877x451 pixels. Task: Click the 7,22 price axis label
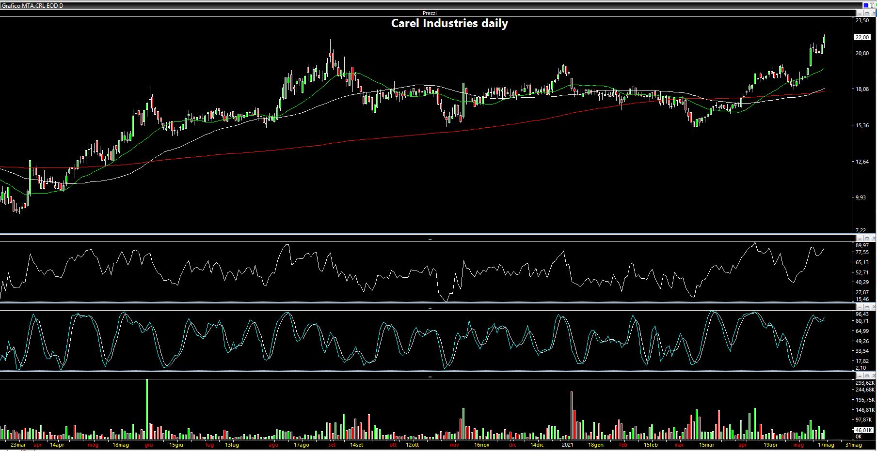pos(861,230)
